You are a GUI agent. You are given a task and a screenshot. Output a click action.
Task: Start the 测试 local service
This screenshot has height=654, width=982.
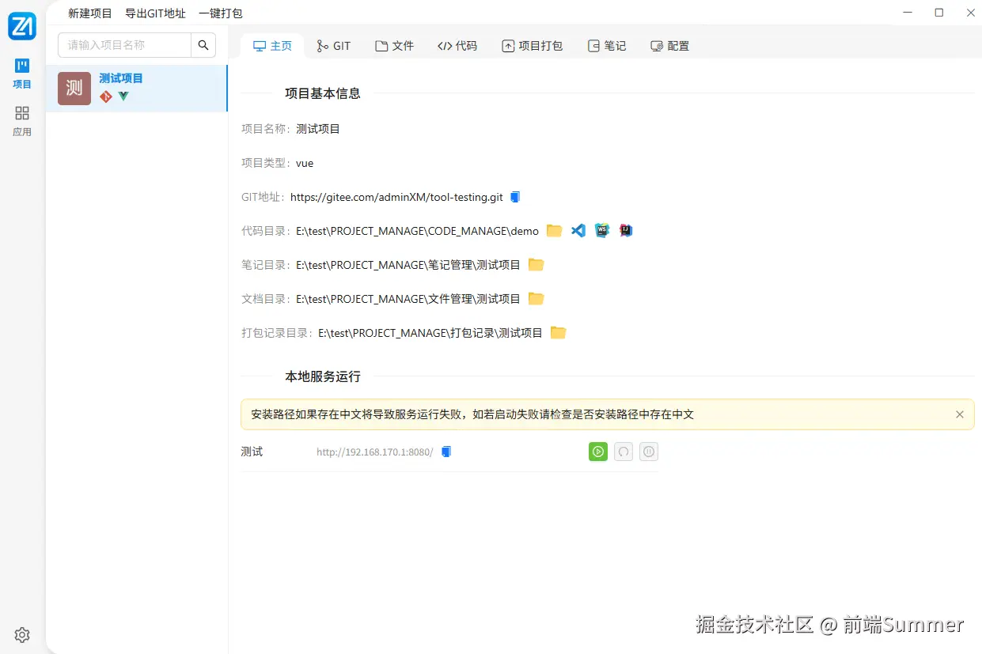click(598, 452)
